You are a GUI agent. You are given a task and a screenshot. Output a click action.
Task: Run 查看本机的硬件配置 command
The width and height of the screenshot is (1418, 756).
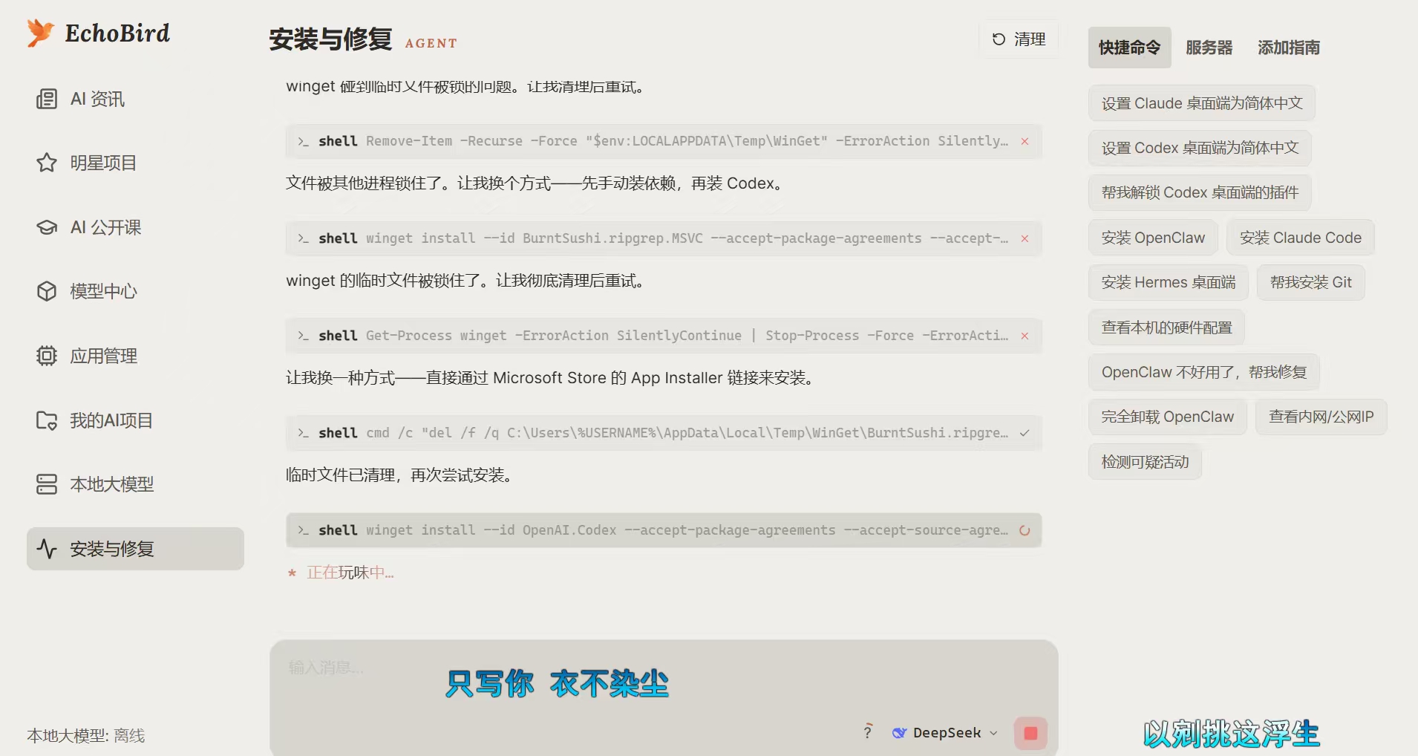click(x=1166, y=328)
